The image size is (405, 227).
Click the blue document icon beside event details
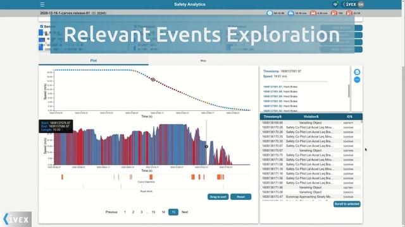tap(357, 72)
